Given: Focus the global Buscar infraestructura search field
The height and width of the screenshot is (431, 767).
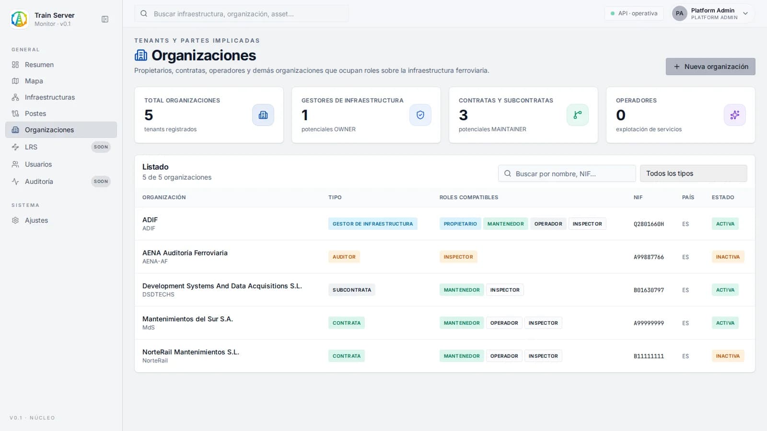Looking at the screenshot, I should (242, 14).
